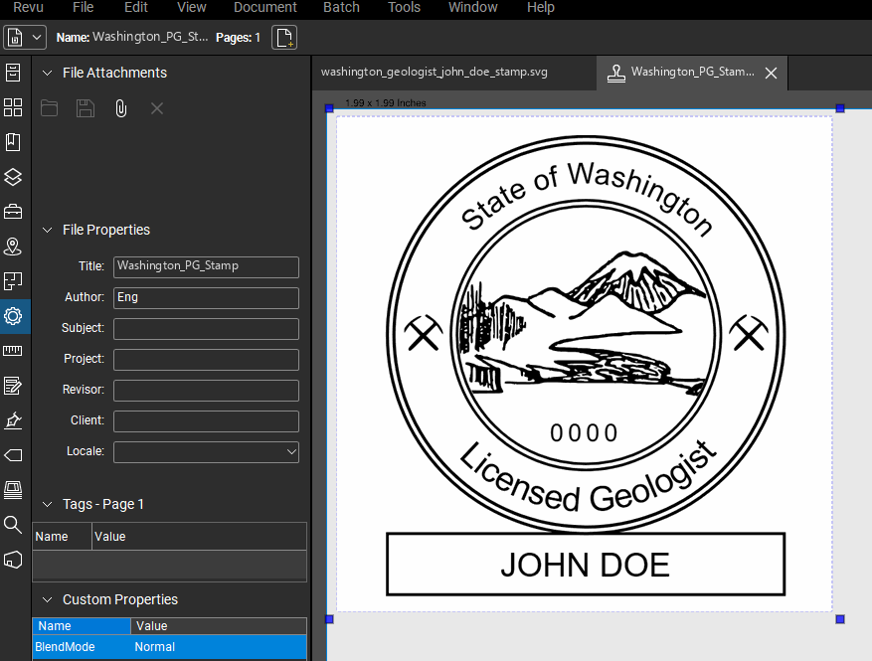Open the File menu
The image size is (872, 661).
pos(83,7)
